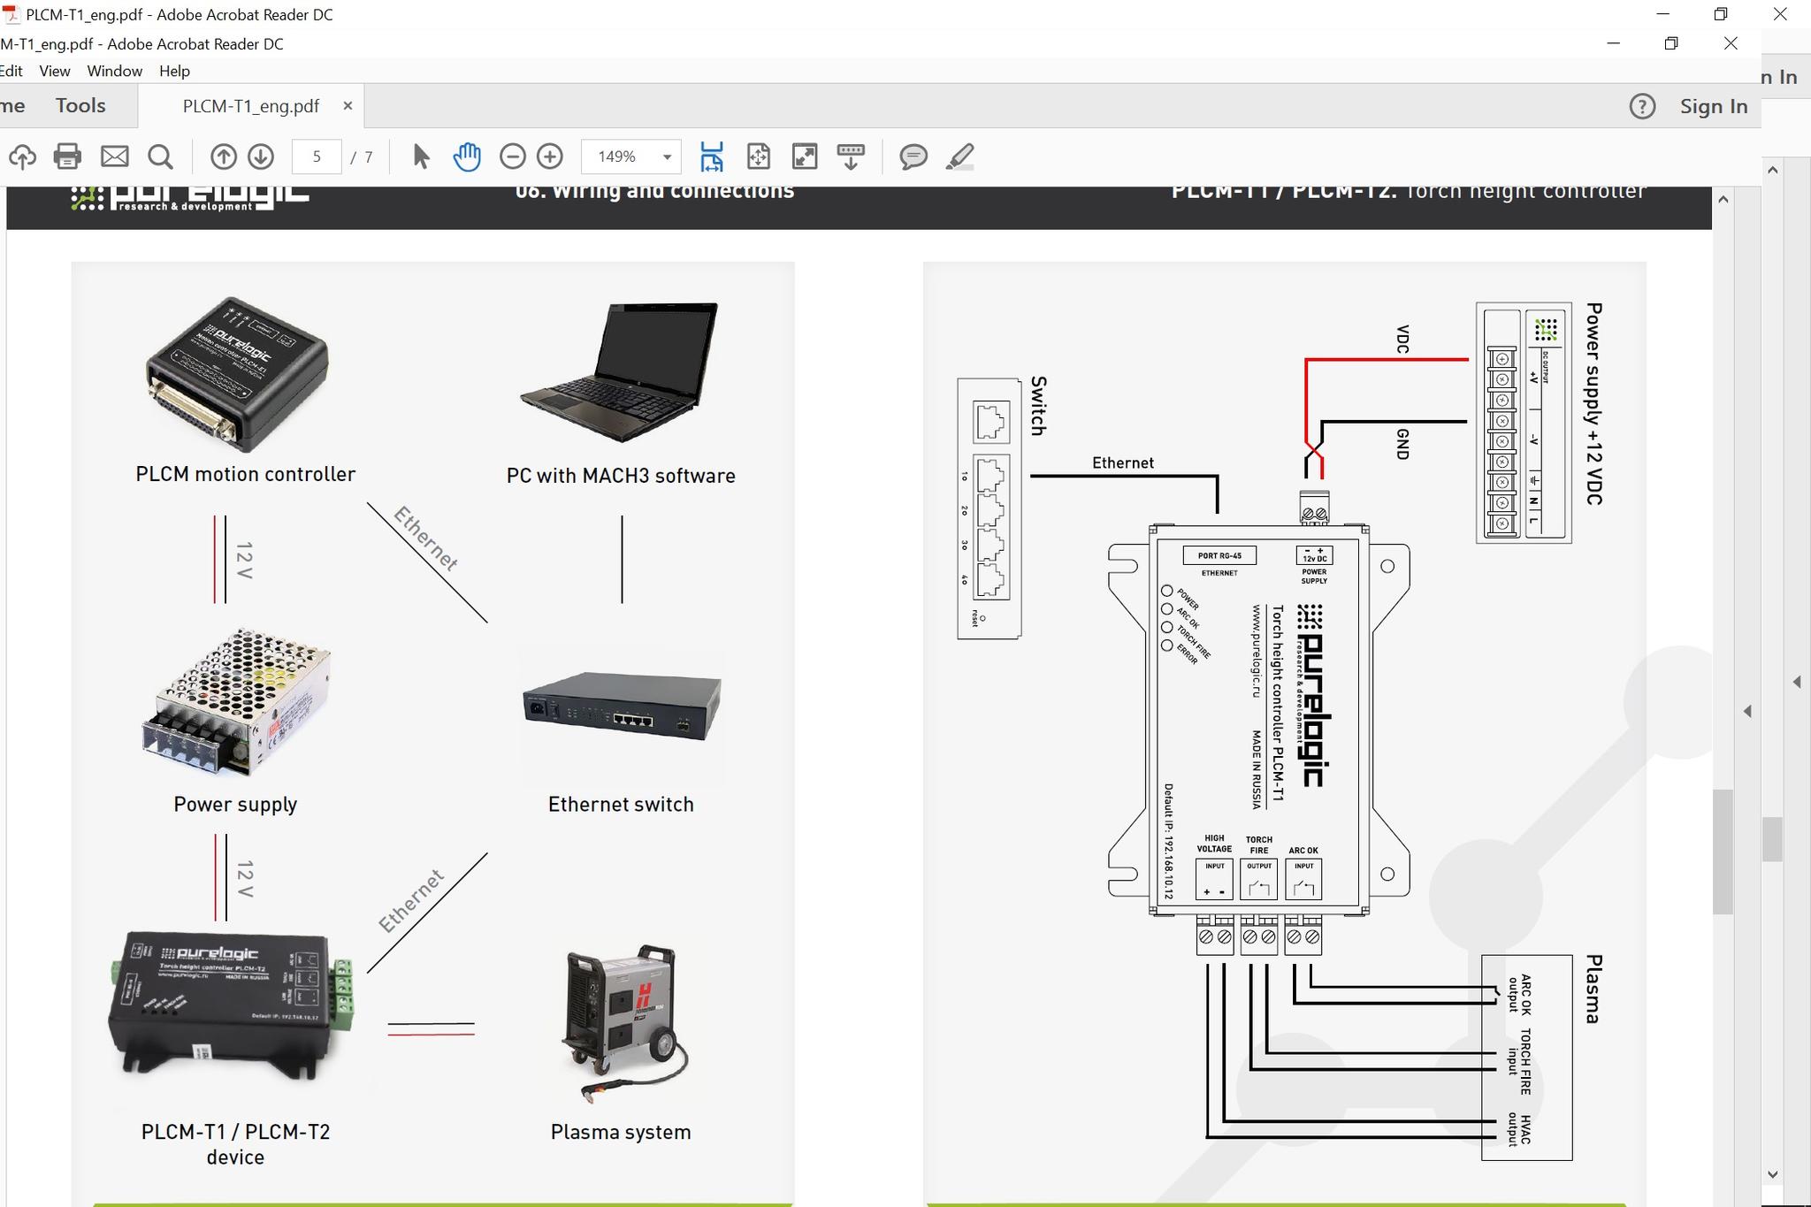
Task: Activate the selection arrow tool
Action: (x=421, y=157)
